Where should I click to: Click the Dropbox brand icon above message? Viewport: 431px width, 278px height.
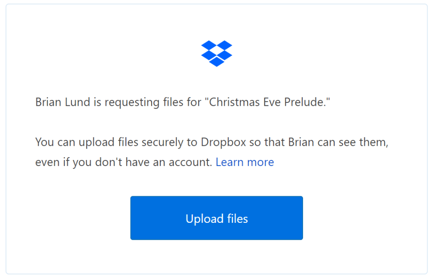coord(216,53)
